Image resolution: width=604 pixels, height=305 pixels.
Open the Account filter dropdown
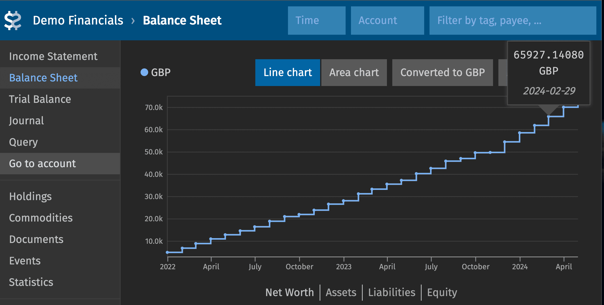coord(387,20)
